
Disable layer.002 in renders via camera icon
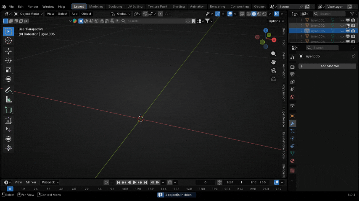click(x=353, y=26)
